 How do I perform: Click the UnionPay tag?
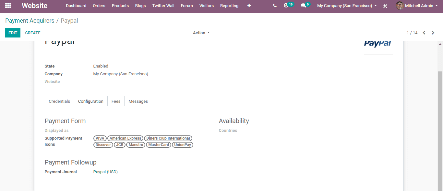(x=183, y=145)
